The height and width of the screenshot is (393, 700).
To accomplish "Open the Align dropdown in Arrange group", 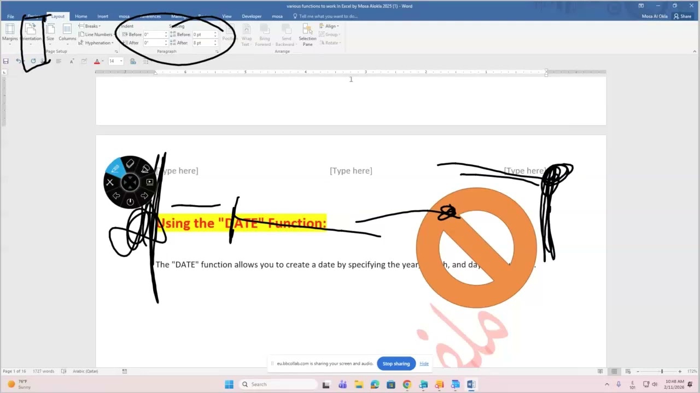I will (329, 26).
